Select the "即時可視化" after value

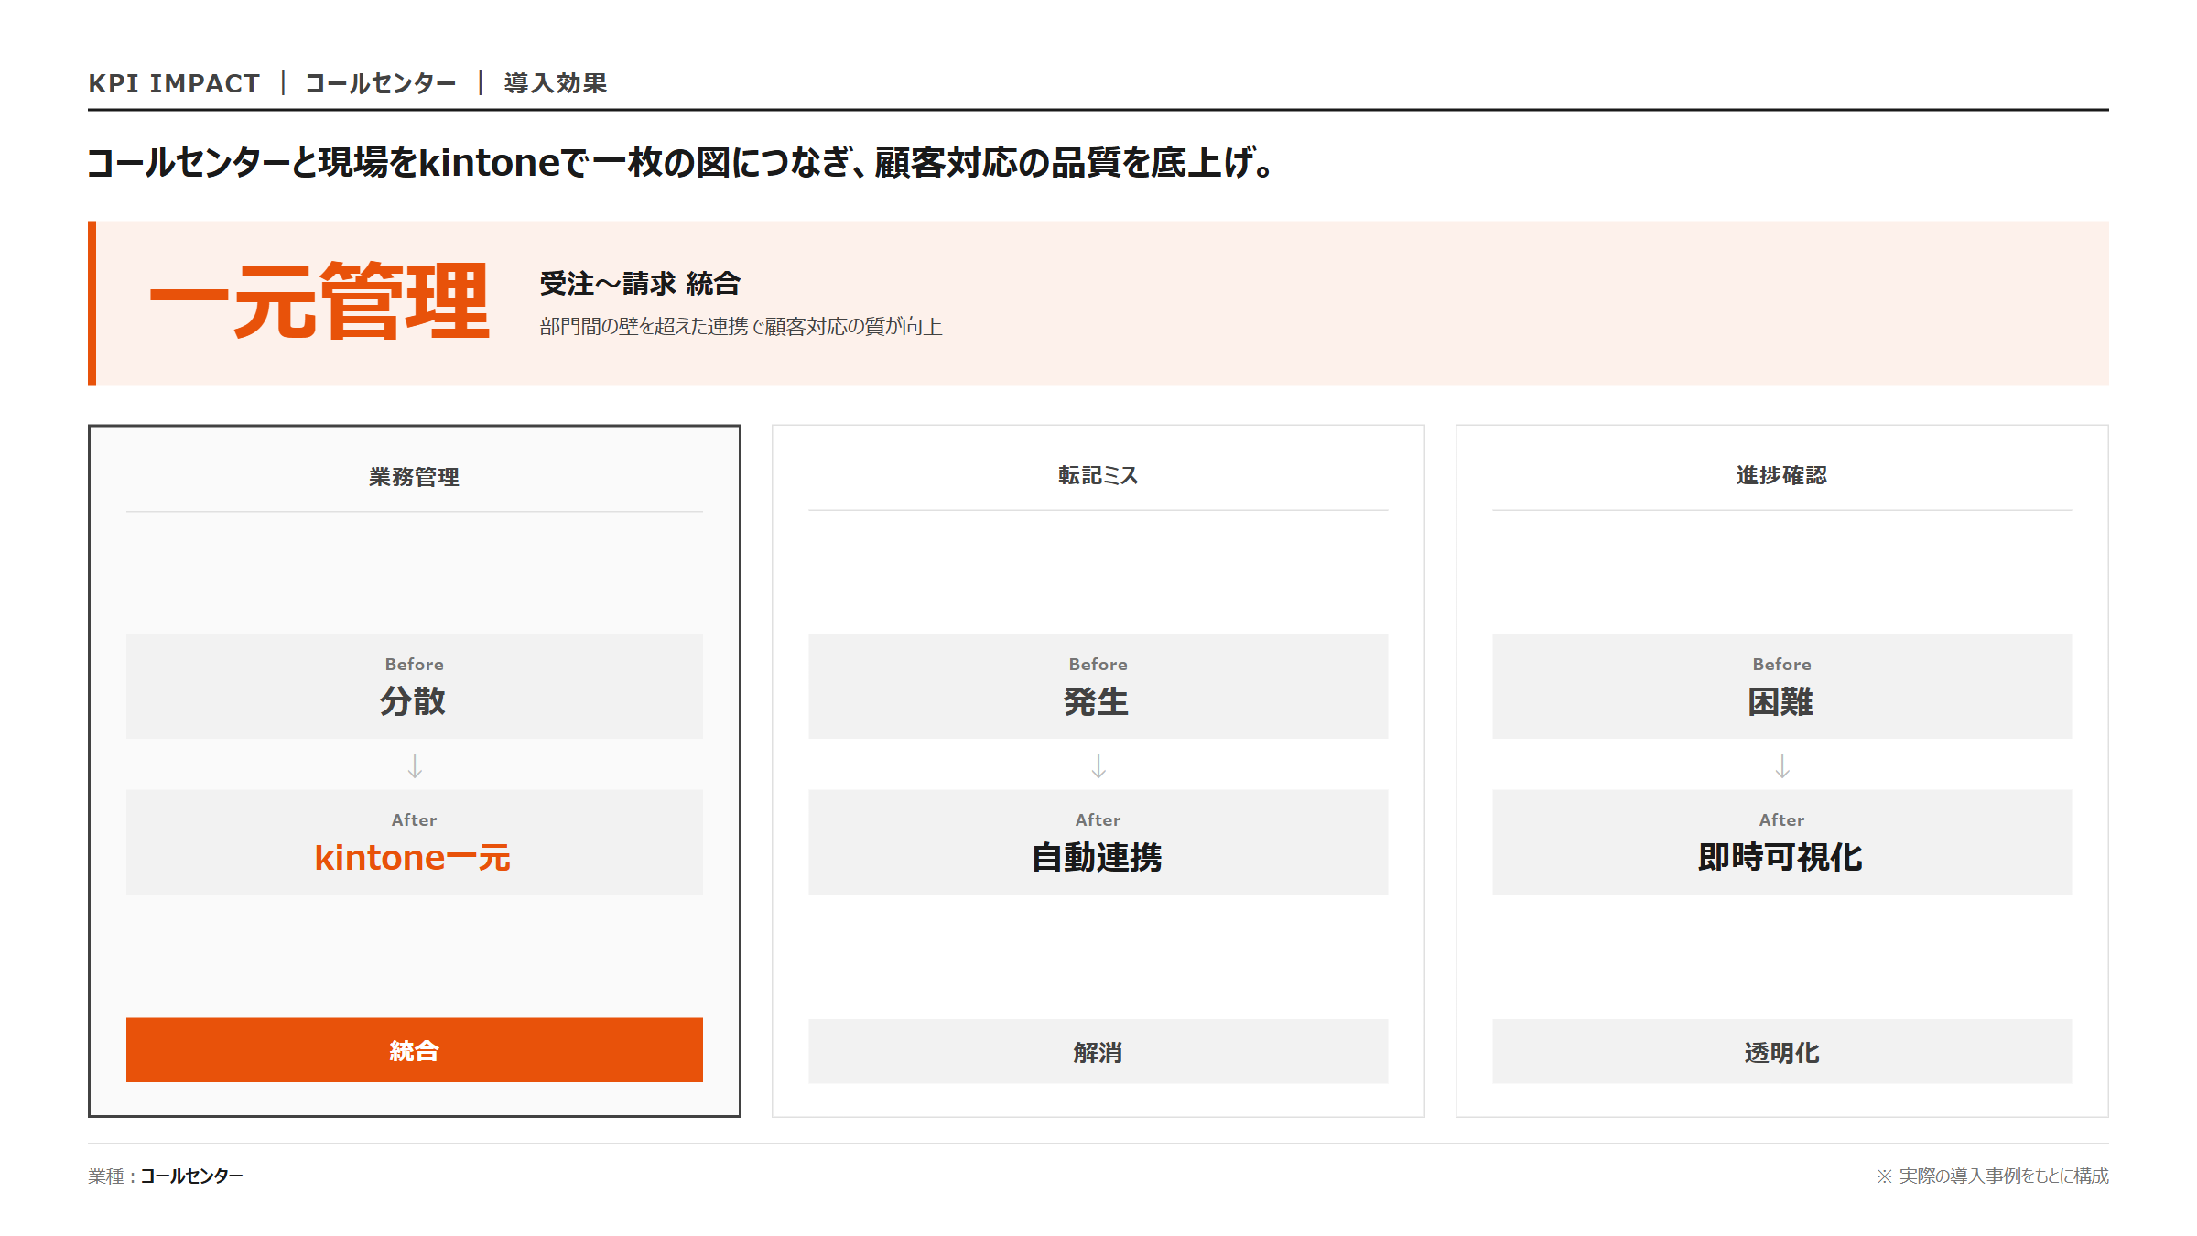coord(1780,858)
